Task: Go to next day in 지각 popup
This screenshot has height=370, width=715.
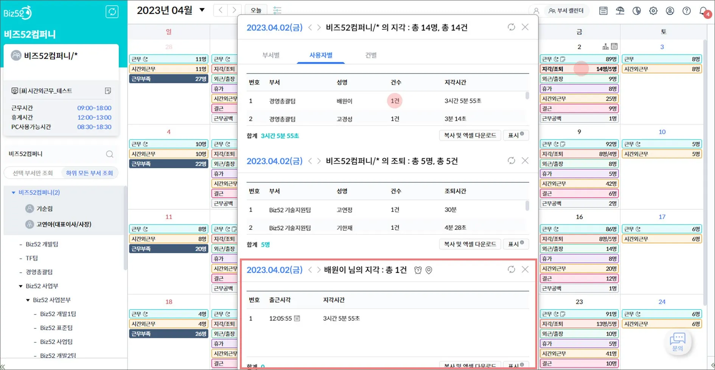Action: coord(319,28)
